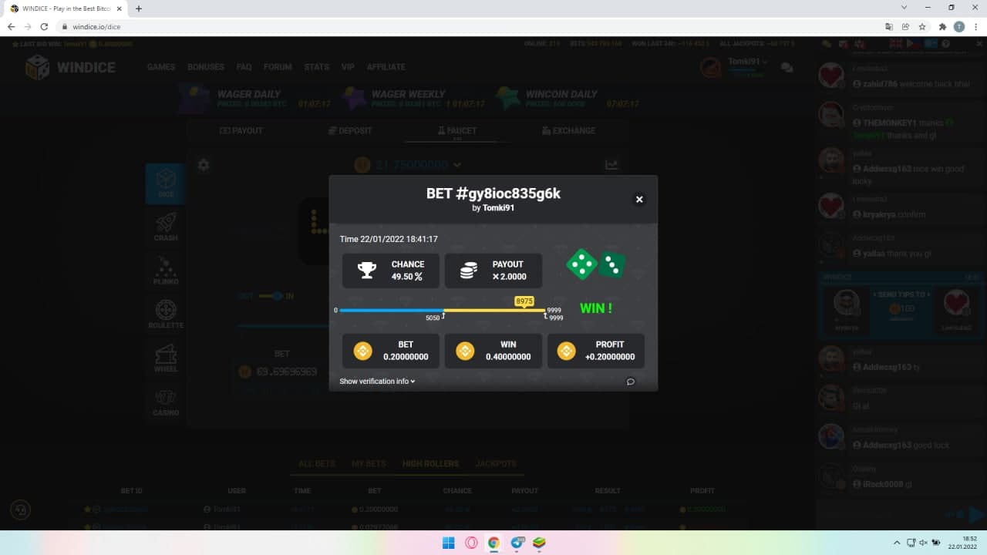Open the Crash game from sidebar
Viewport: 987px width, 555px height.
coord(166,227)
